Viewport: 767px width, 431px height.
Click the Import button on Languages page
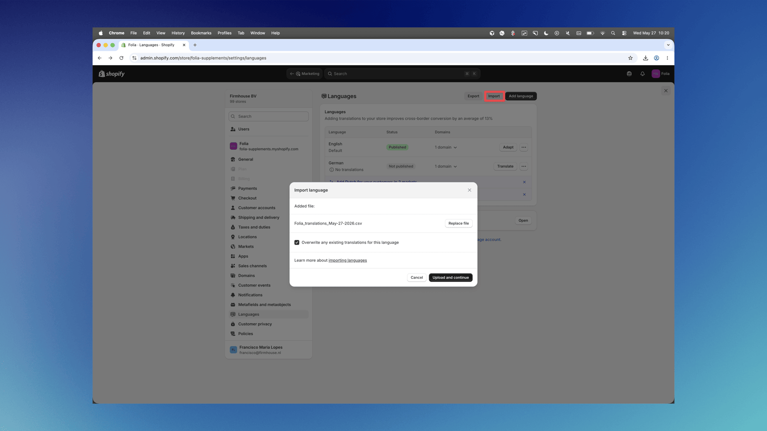[494, 96]
